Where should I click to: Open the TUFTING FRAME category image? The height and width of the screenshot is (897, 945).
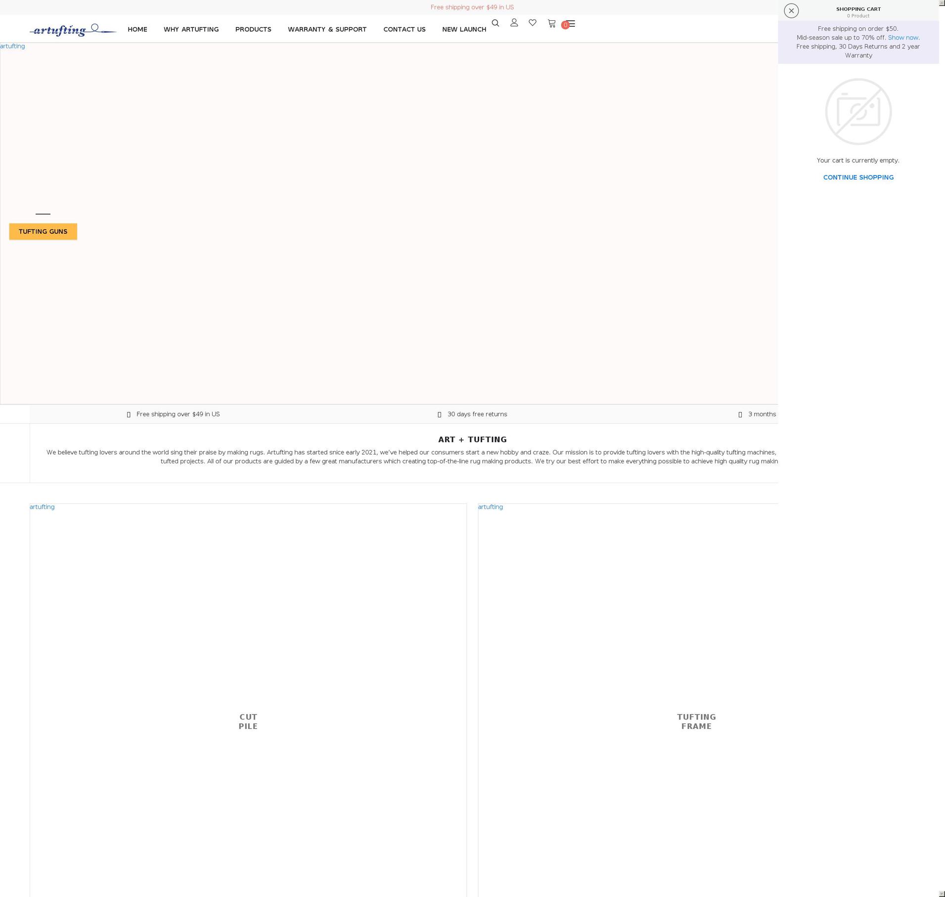(696, 721)
